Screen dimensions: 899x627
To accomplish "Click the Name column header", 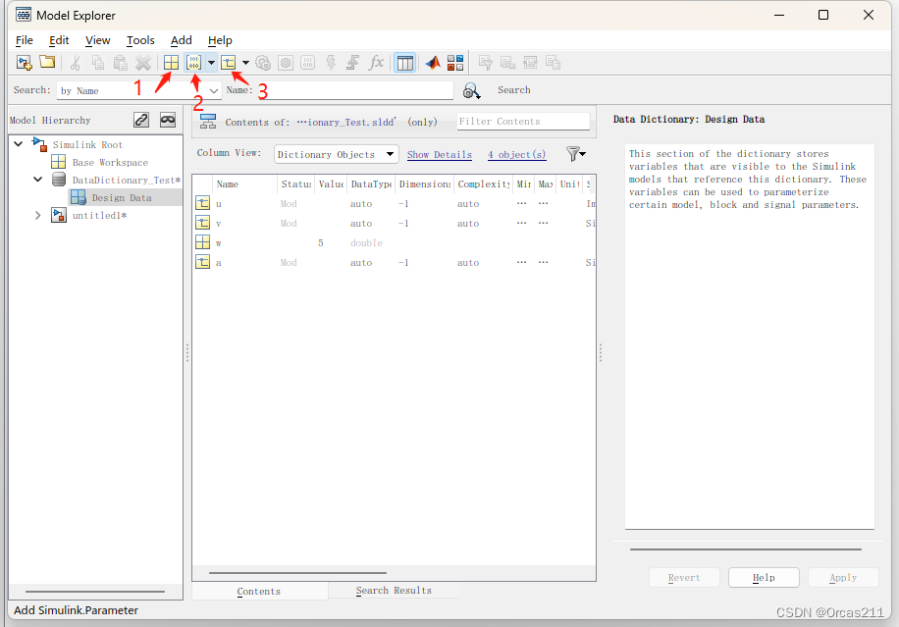I will (x=244, y=183).
